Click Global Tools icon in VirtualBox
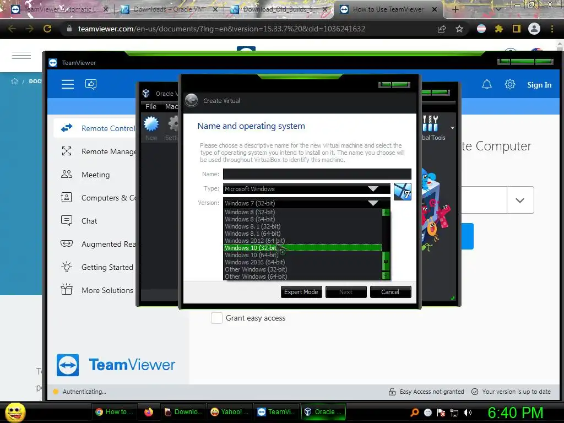The width and height of the screenshot is (564, 423). point(433,128)
